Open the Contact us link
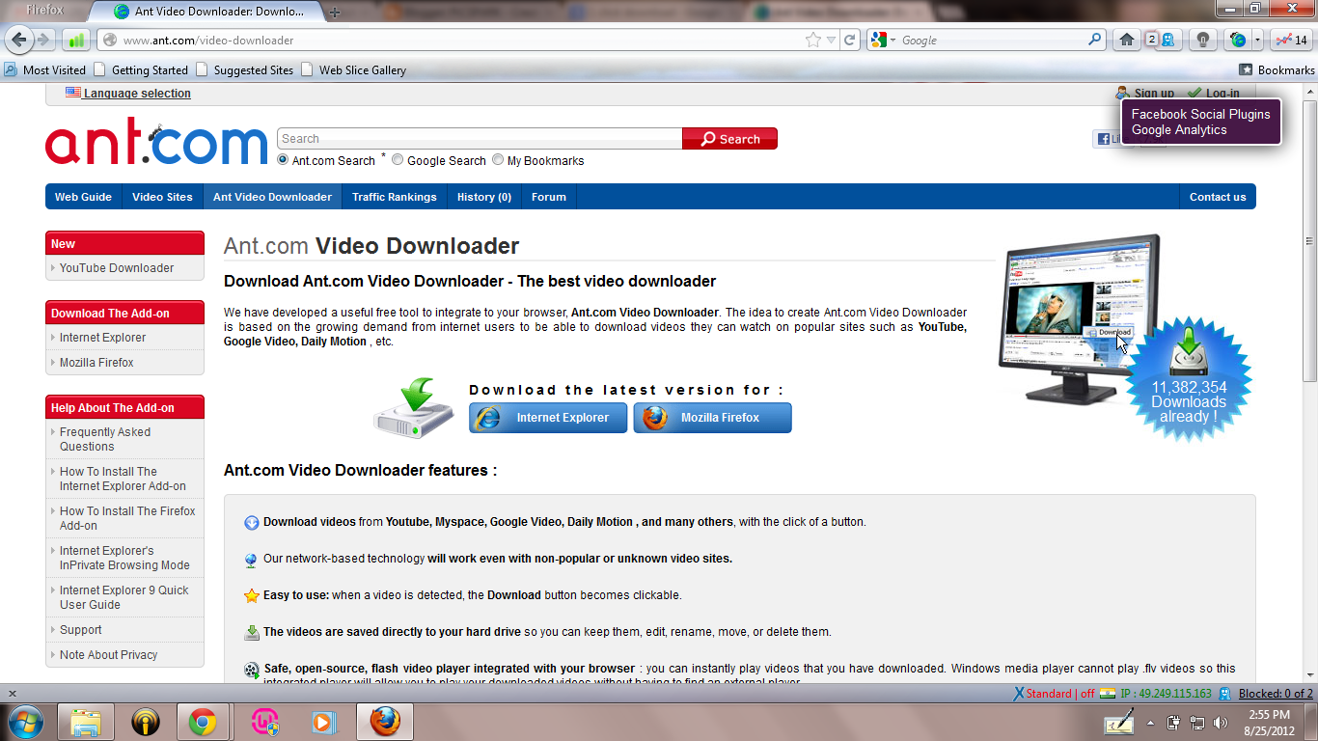The width and height of the screenshot is (1318, 741). 1218,197
